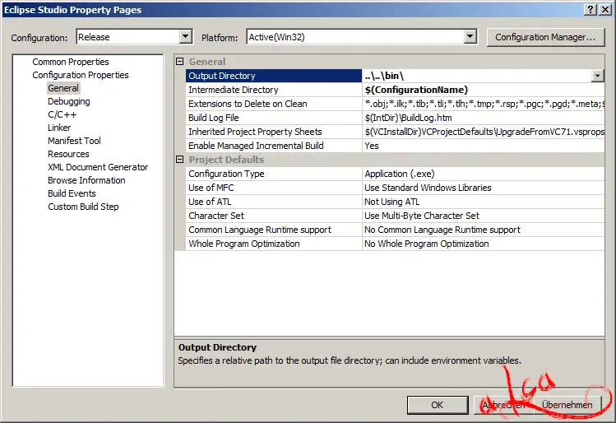616x423 pixels.
Task: Select the Configuration Type property
Action: pos(273,174)
